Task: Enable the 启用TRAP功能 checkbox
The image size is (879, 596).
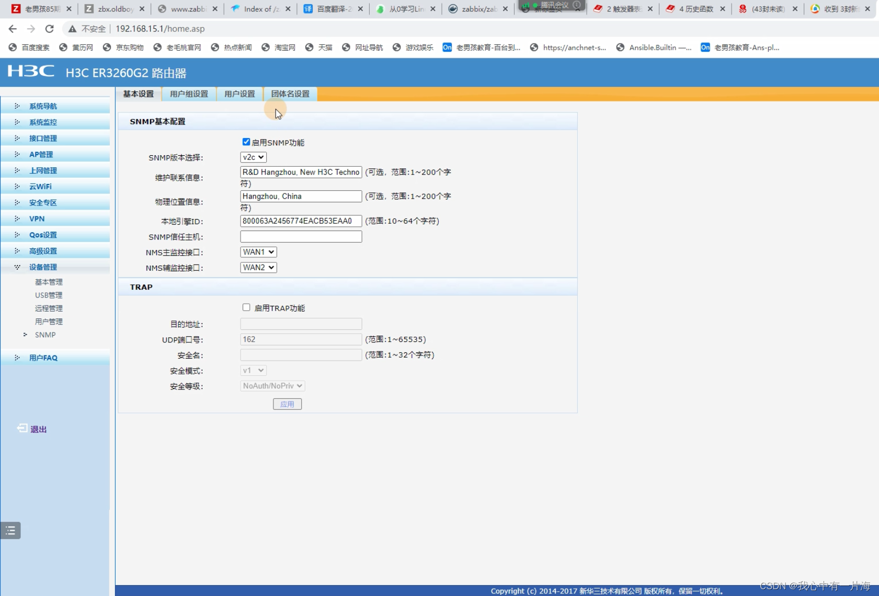Action: [246, 307]
